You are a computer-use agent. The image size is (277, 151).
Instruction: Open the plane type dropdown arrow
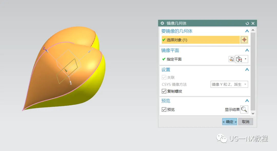point(245,59)
